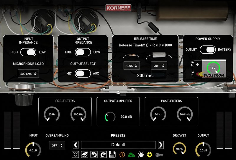Click the 200 ms. release time readout
Screen dimensions: 236x160
pyautogui.click(x=145, y=75)
